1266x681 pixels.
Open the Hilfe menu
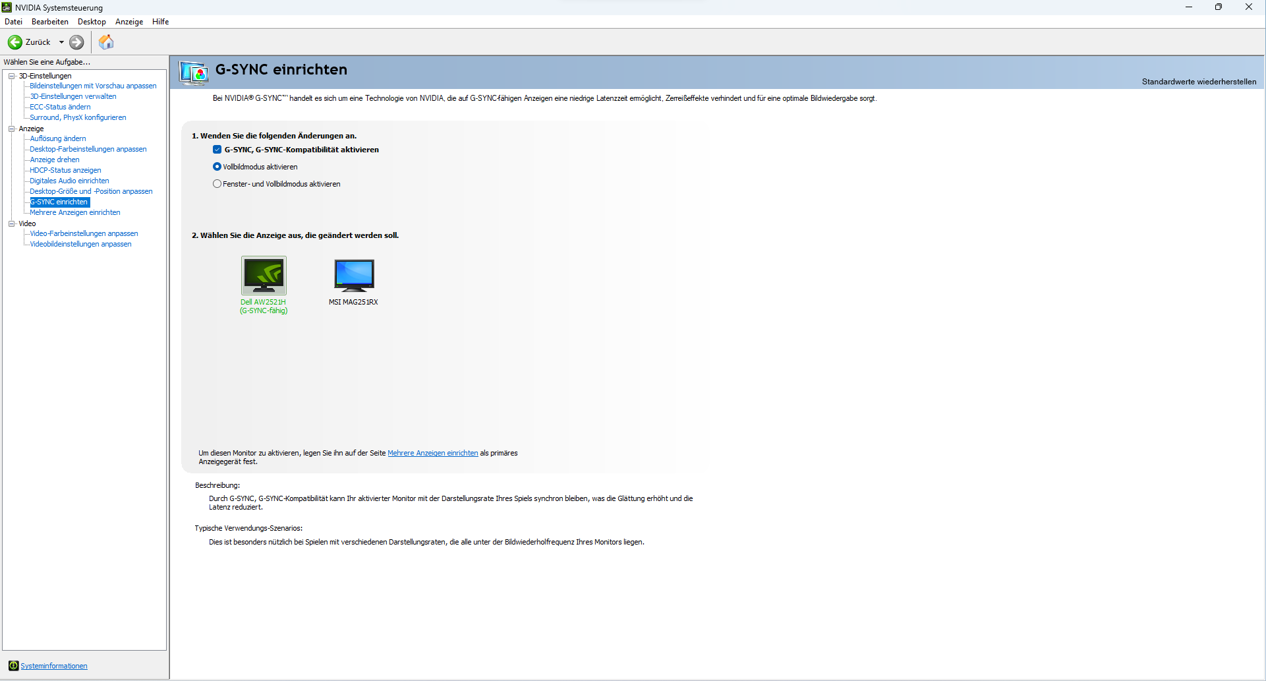161,22
